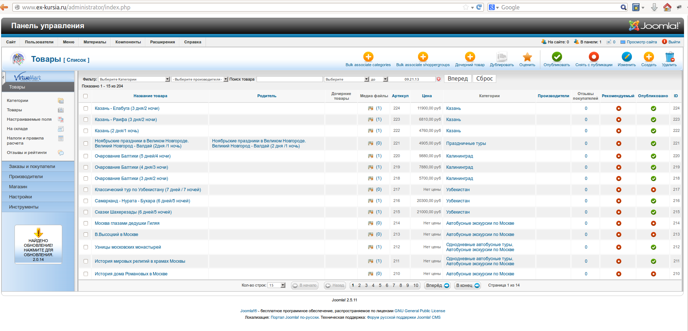The image size is (688, 331).
Task: Open the Сайт menu
Action: tap(11, 42)
